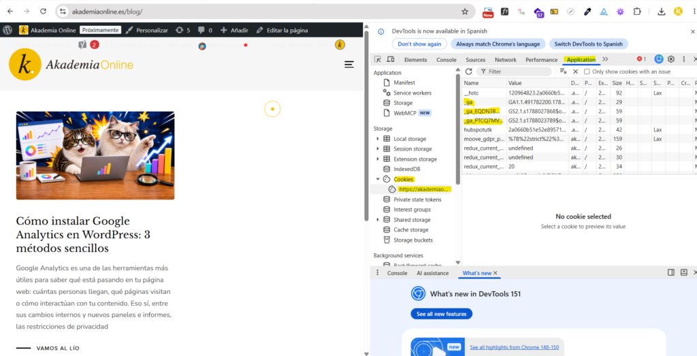The height and width of the screenshot is (356, 697).
Task: Open the H-tag extension
Action: point(521,12)
